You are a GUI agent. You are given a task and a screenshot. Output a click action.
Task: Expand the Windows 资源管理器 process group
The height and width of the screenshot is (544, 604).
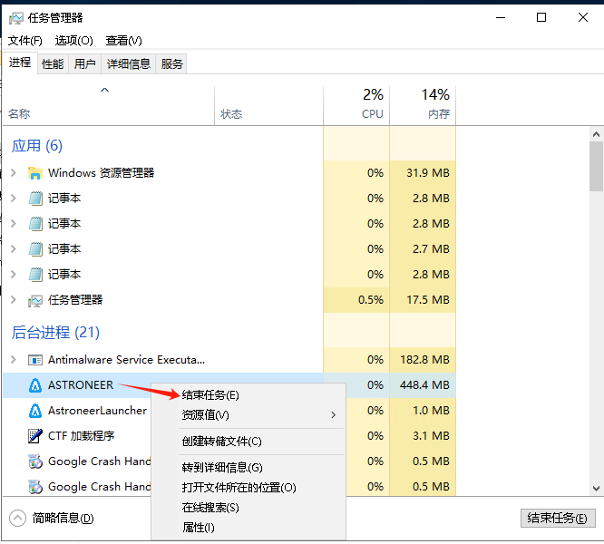click(x=14, y=173)
